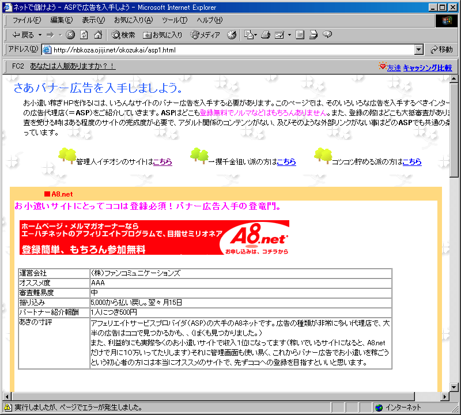
Task: Open the あなたは人脈ありますか？！ link
Action: (73, 66)
